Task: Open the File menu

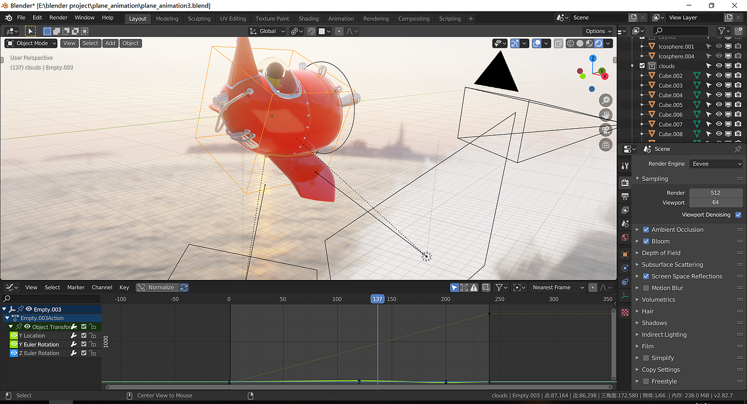Action: pyautogui.click(x=21, y=17)
